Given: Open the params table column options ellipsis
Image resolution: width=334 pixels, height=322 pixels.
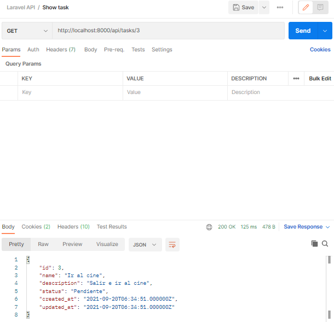Looking at the screenshot, I should [x=296, y=79].
